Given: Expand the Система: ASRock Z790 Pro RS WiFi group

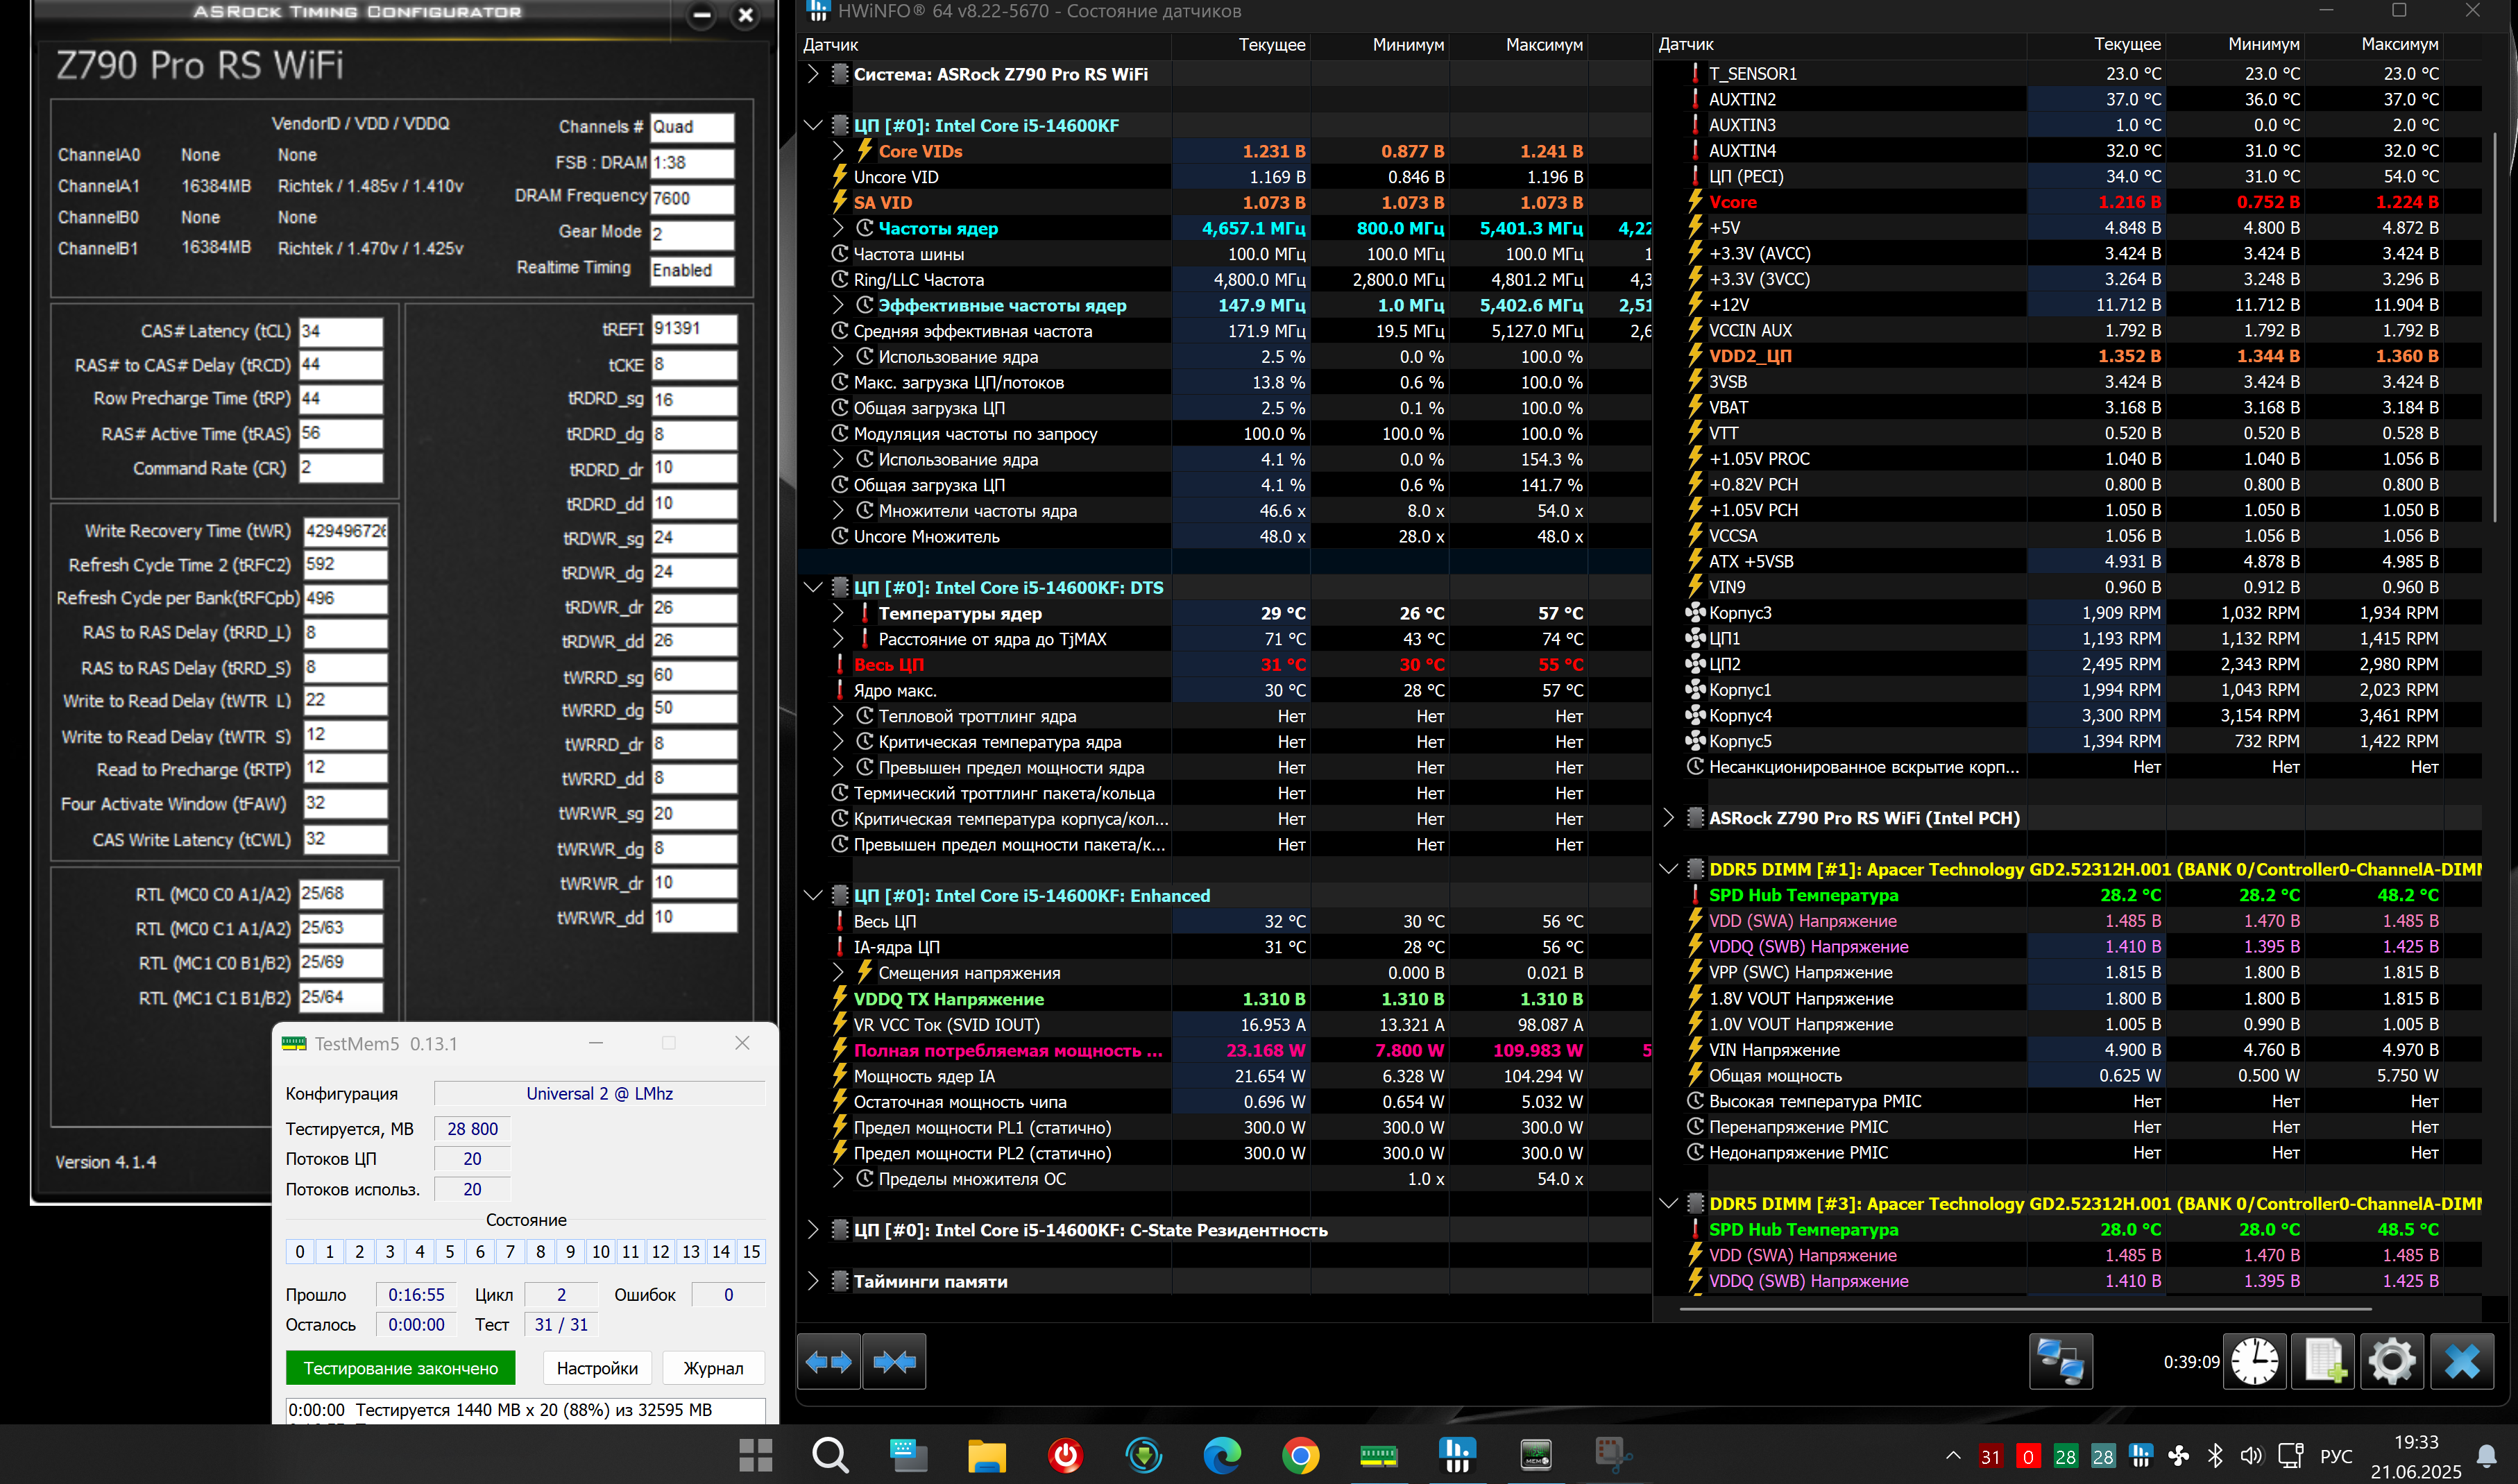Looking at the screenshot, I should tap(813, 74).
